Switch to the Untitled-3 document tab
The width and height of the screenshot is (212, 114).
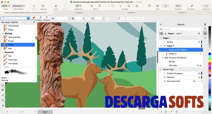coord(182,13)
